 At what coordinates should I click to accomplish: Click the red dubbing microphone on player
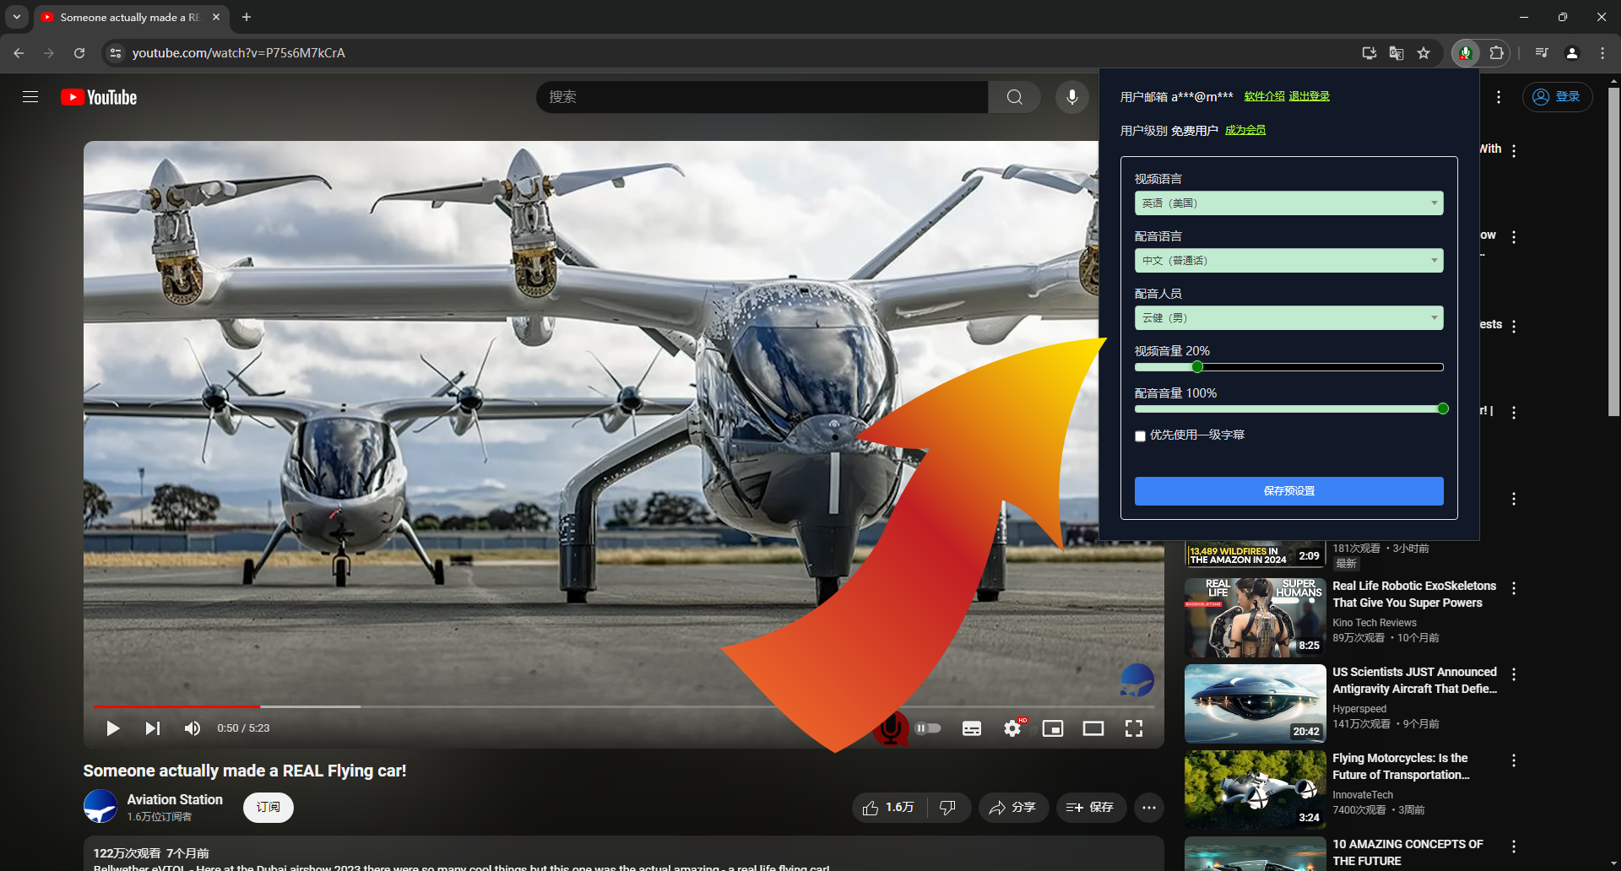click(x=890, y=728)
